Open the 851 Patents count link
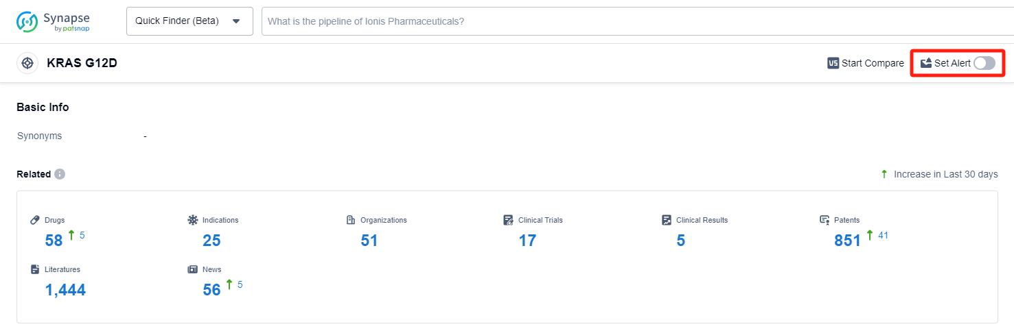Viewport: 1014px width, 331px height. [x=847, y=241]
